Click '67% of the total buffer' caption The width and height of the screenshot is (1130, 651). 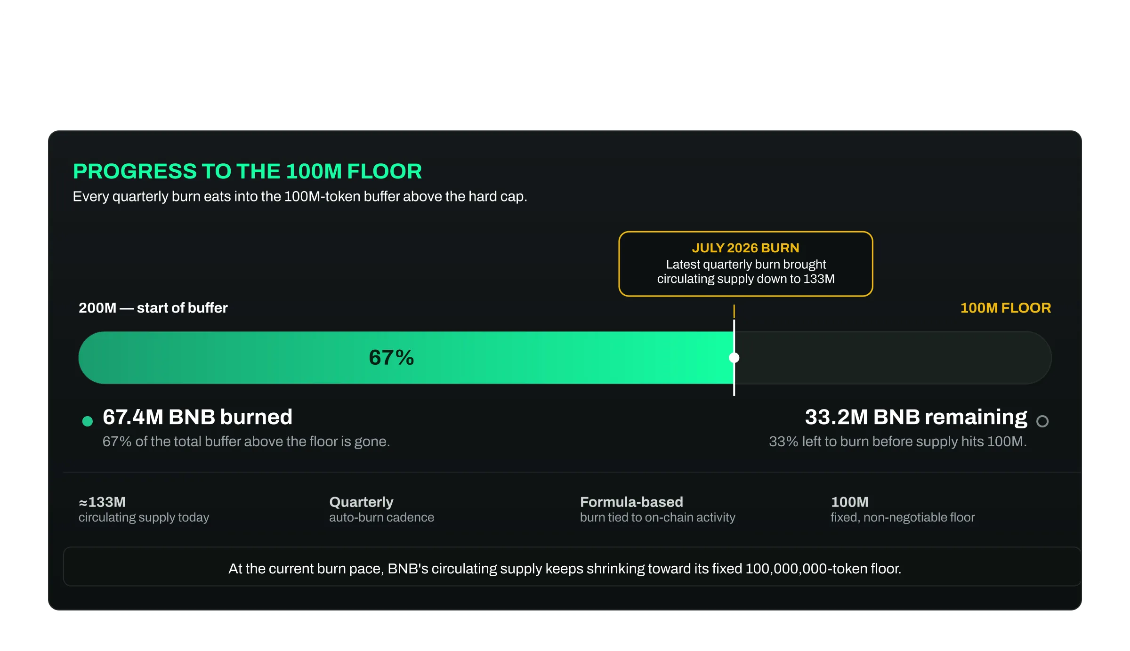pyautogui.click(x=246, y=442)
